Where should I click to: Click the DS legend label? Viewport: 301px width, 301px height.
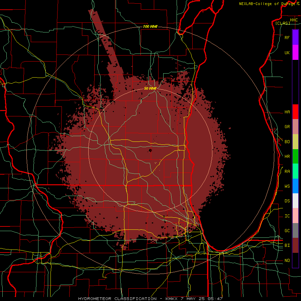(x=287, y=201)
